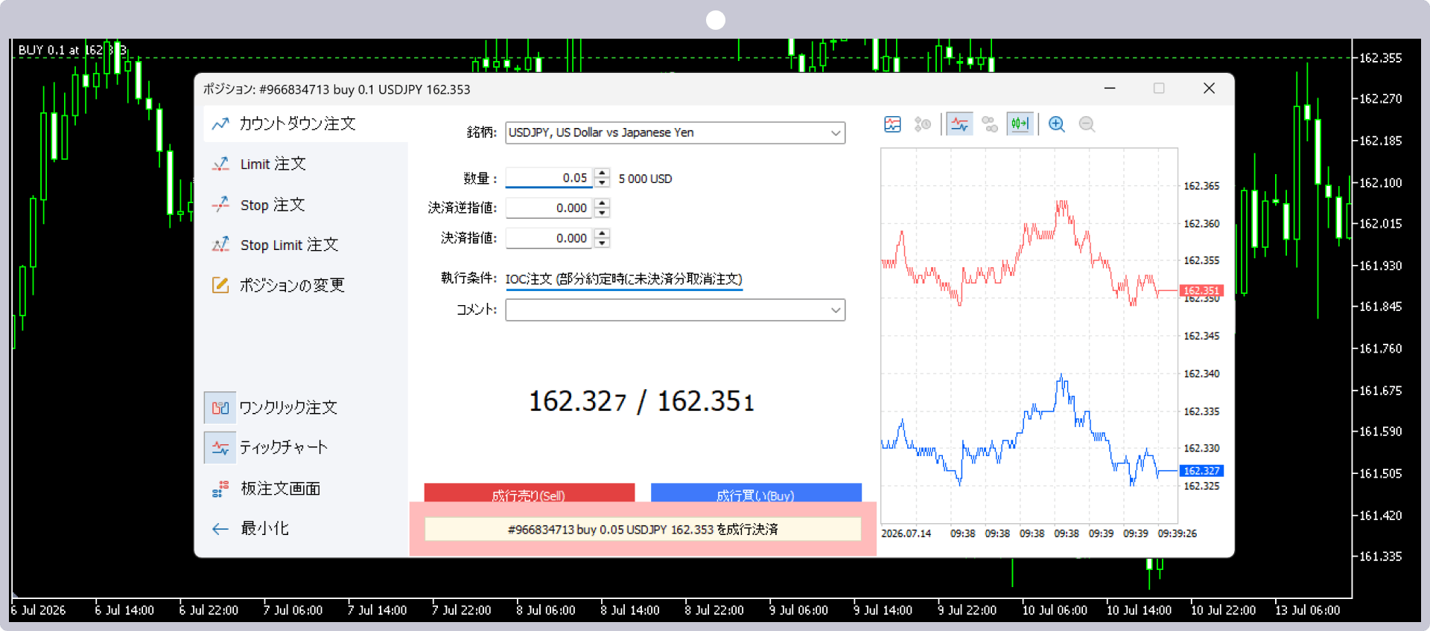The height and width of the screenshot is (631, 1430).
Task: Decrease 決済指値 with the down arrow
Action: 603,243
